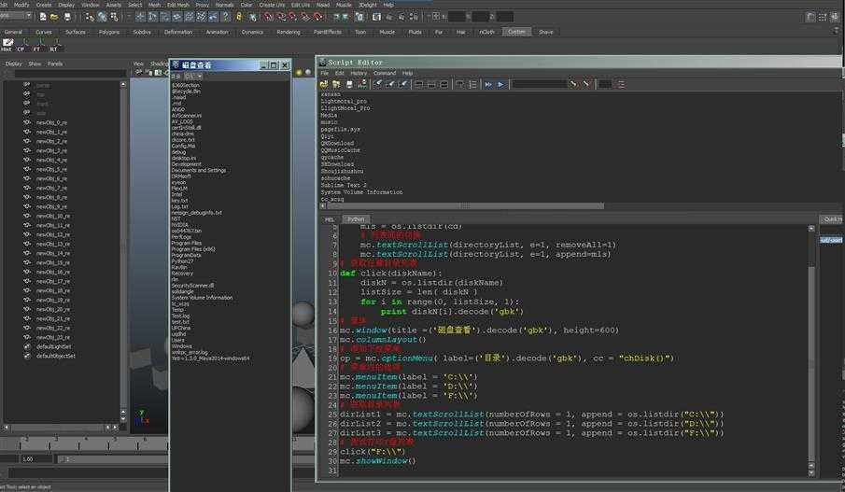Open the Edit Mesh menu

(177, 5)
